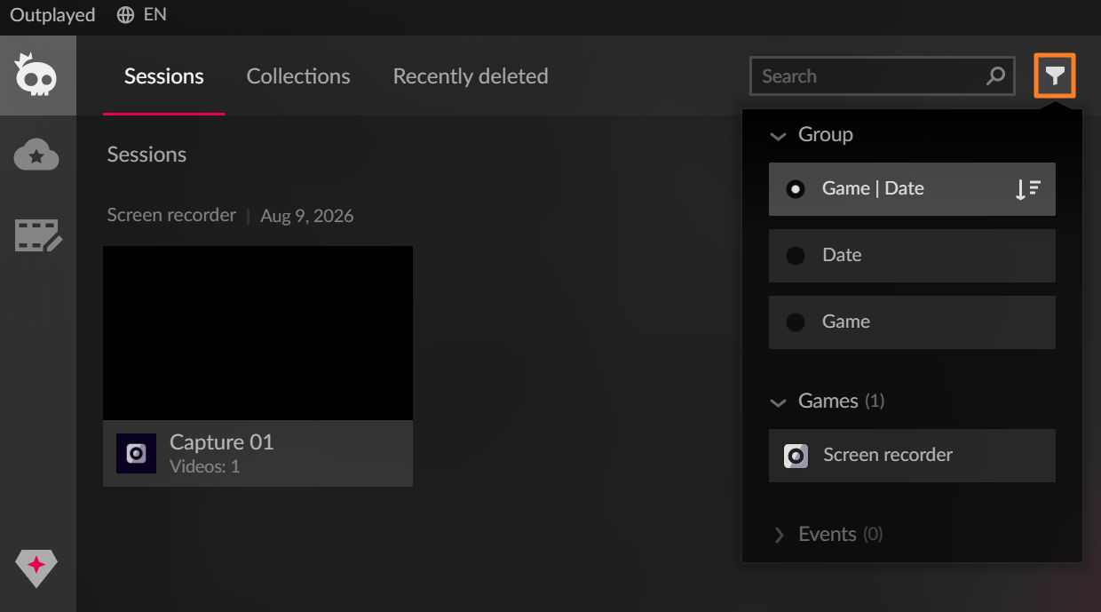Click the Capture 01 title
The image size is (1101, 612).
(x=221, y=442)
